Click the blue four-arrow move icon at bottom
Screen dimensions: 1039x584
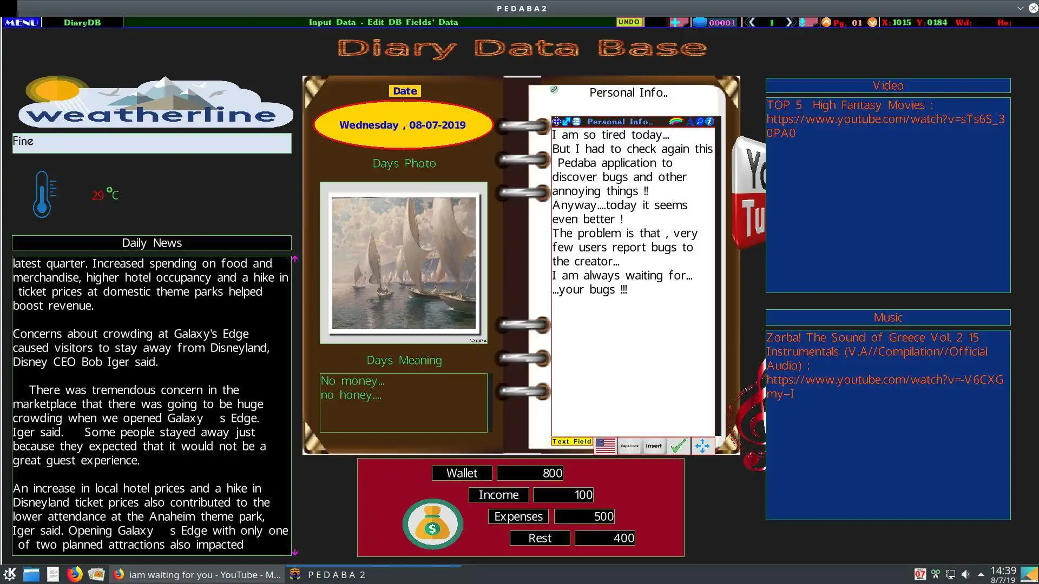coord(702,446)
